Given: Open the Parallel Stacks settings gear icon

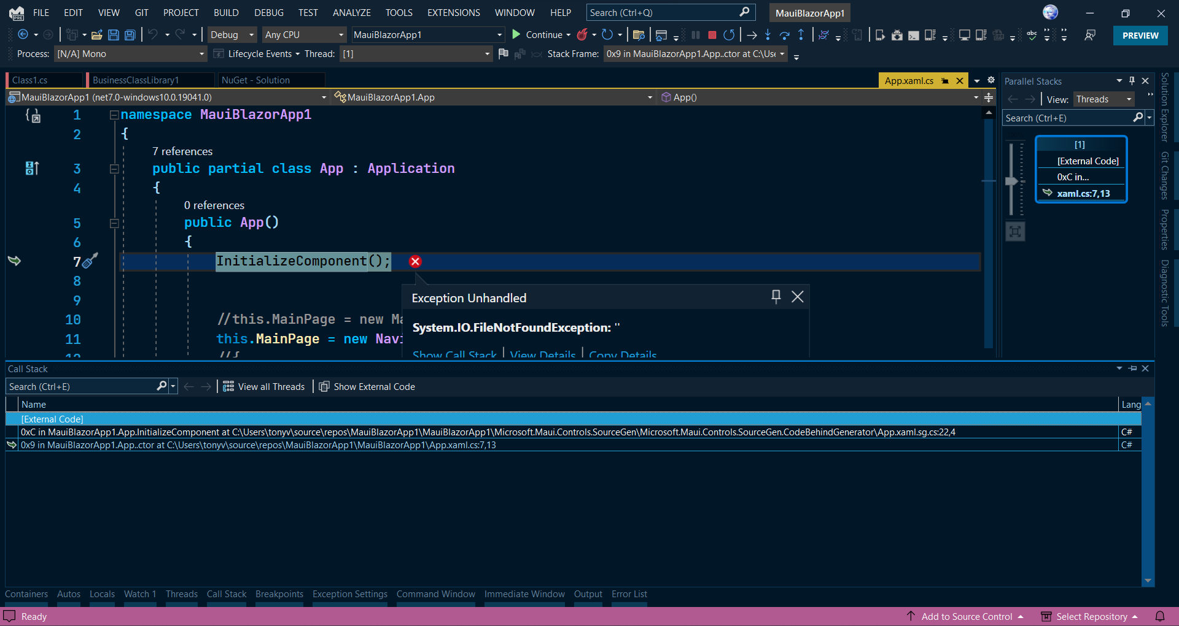Looking at the screenshot, I should click(991, 80).
